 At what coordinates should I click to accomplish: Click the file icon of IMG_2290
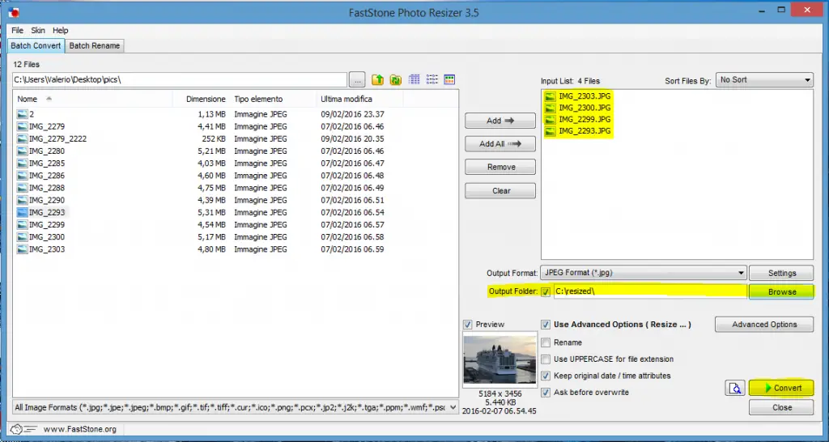22,201
